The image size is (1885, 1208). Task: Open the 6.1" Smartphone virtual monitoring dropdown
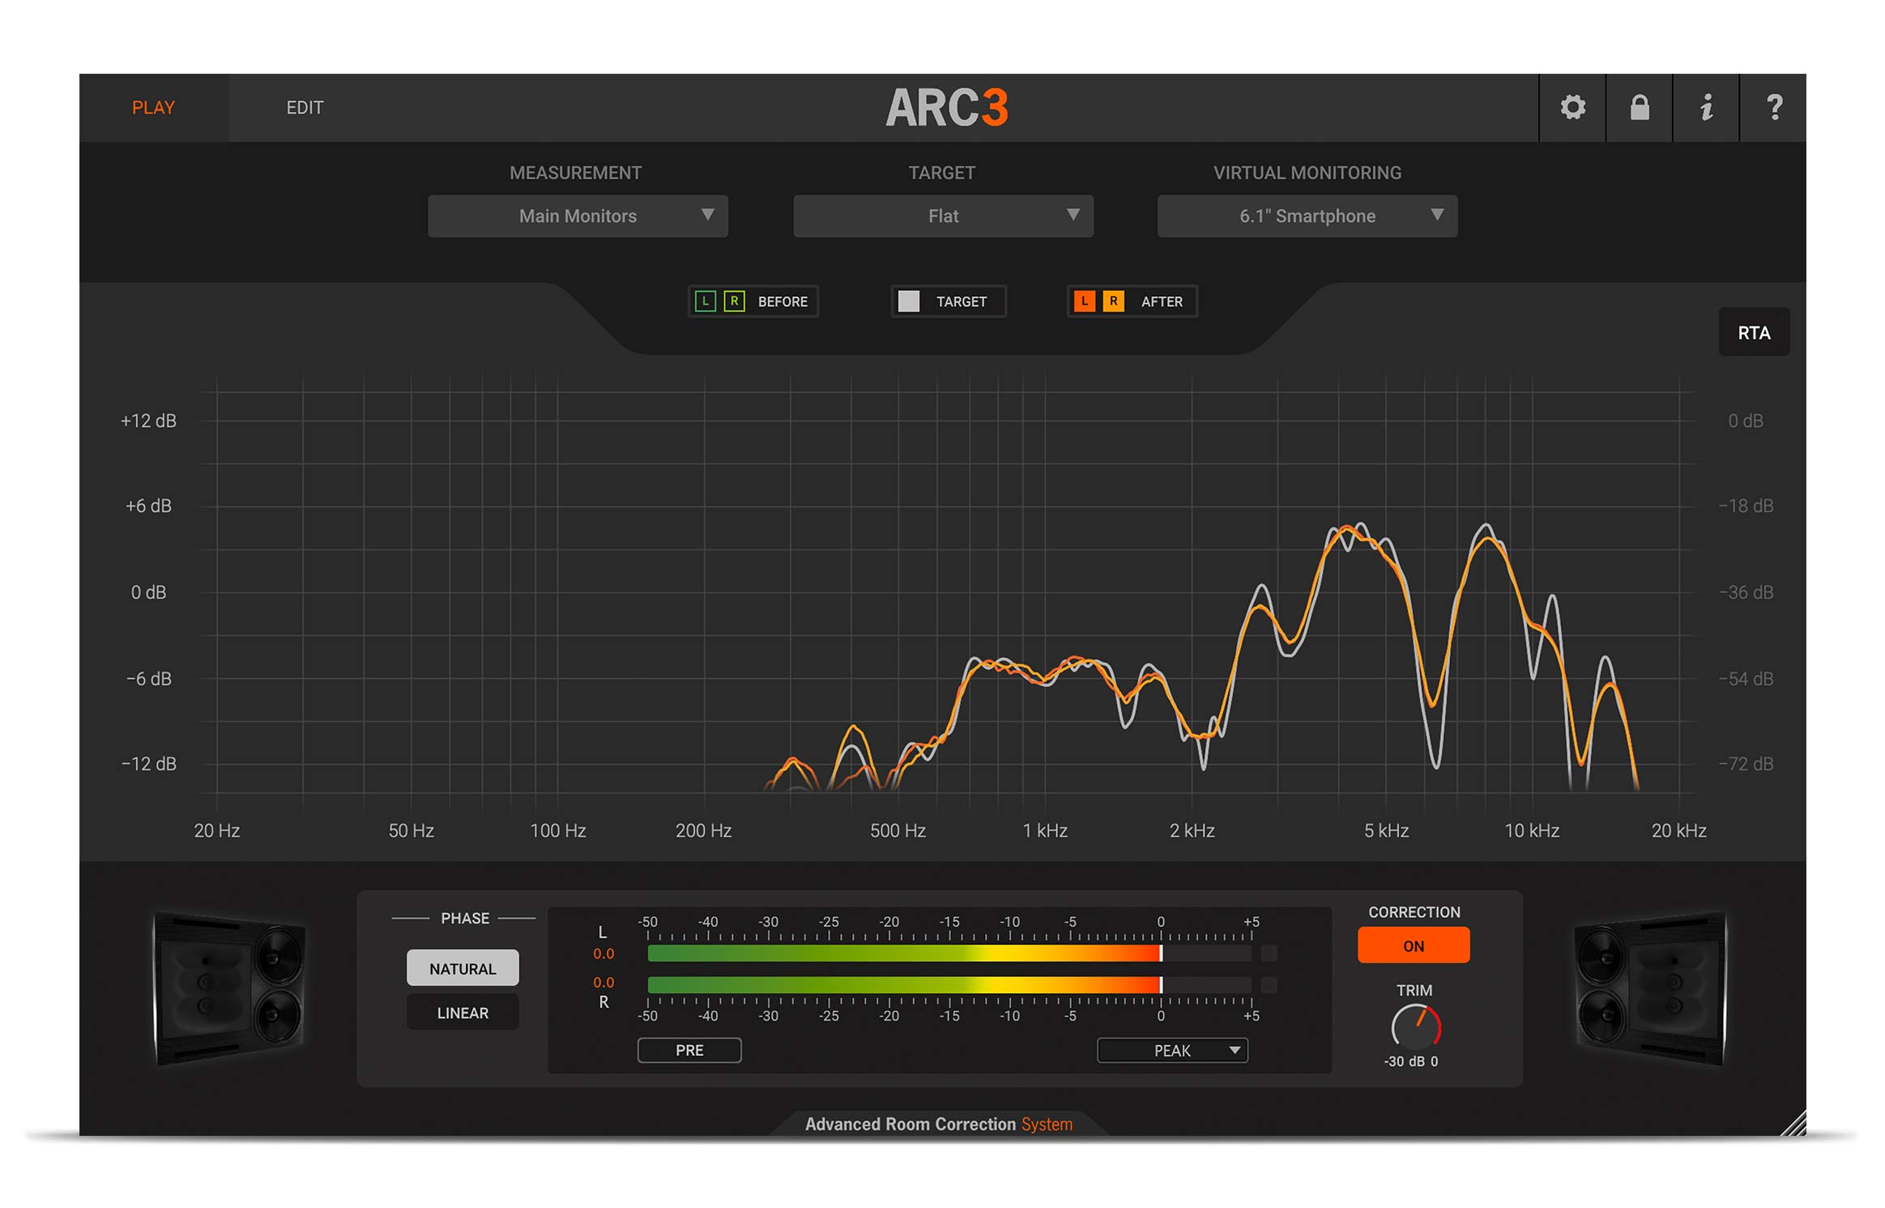(1307, 216)
